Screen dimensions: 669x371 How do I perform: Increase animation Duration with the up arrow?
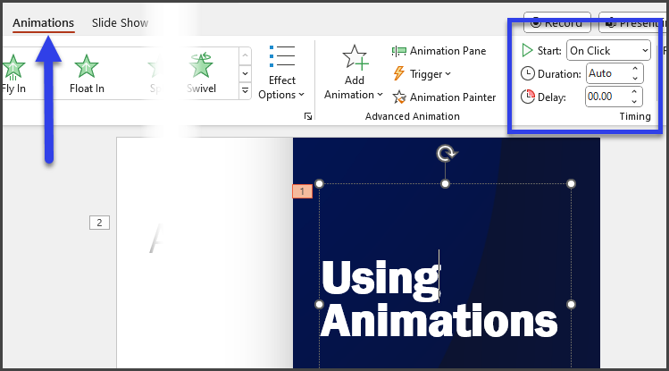pyautogui.click(x=635, y=68)
